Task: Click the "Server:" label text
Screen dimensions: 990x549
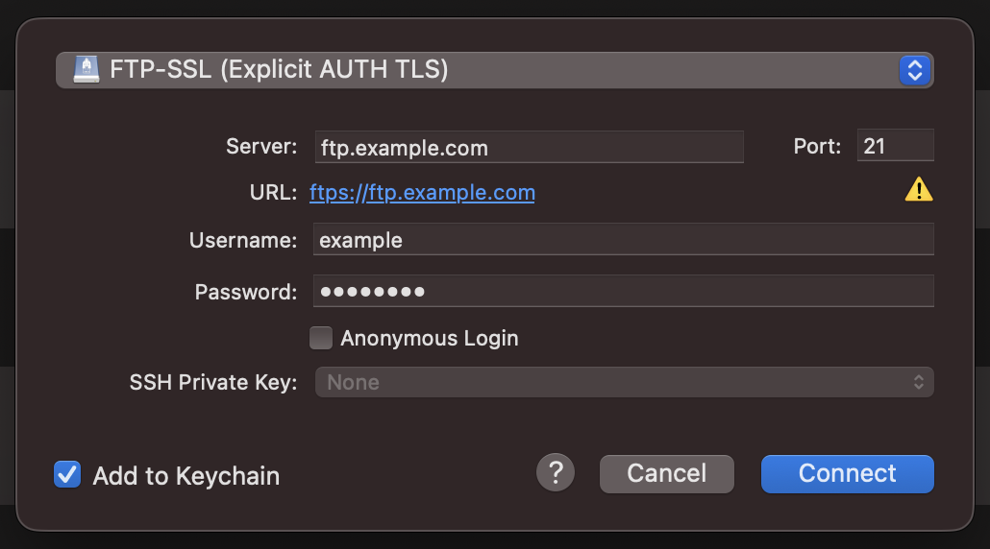Action: coord(261,147)
